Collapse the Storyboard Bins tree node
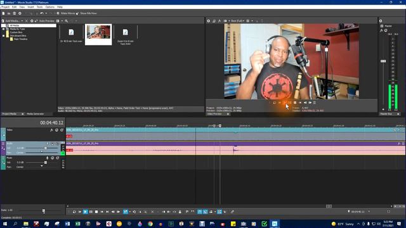The width and height of the screenshot is (406, 228). pos(4,35)
